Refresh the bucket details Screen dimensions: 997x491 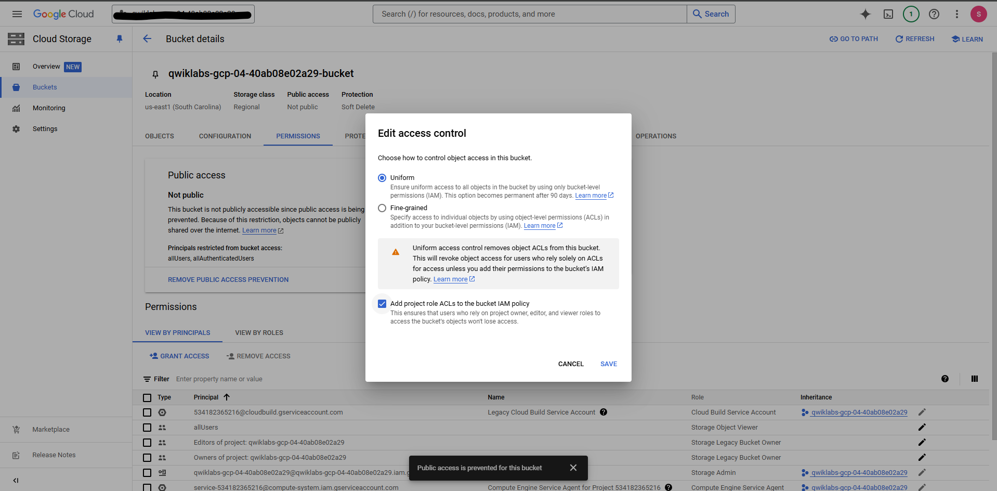(x=915, y=39)
